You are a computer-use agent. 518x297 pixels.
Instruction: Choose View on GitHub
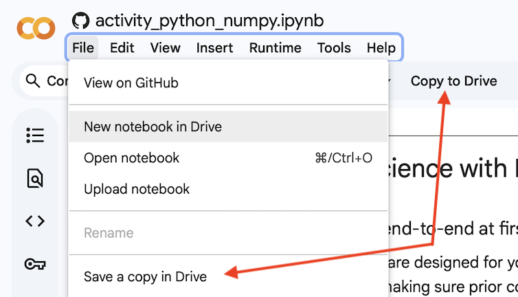[228, 82]
